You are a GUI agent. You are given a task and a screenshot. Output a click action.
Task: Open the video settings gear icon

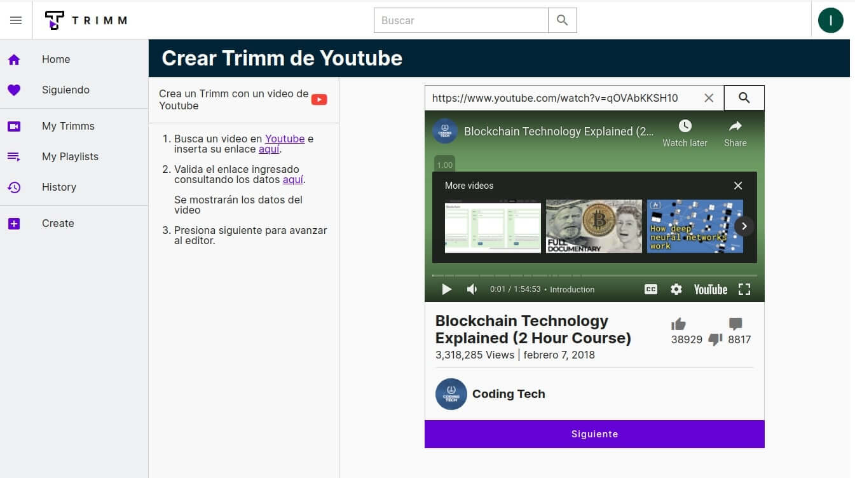coord(676,289)
